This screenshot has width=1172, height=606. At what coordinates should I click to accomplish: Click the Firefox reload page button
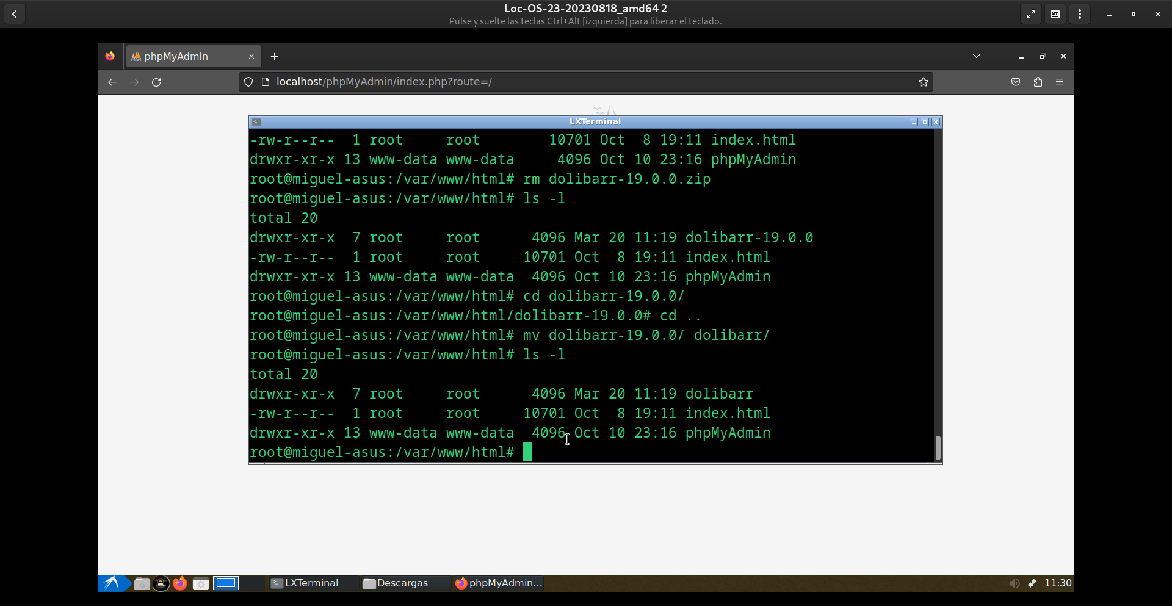tap(156, 82)
